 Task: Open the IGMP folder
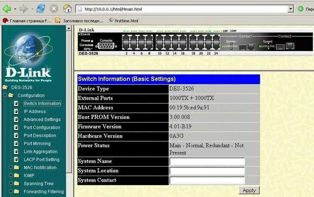(x=29, y=176)
